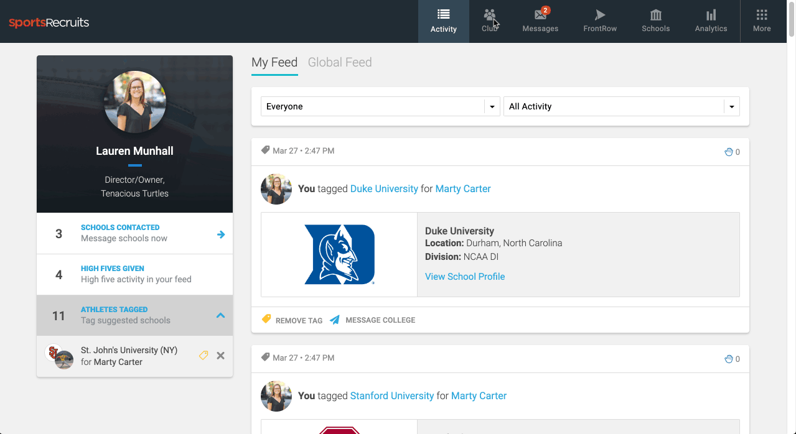Open Marty Carter link in Stanford post
The height and width of the screenshot is (434, 796).
point(479,395)
